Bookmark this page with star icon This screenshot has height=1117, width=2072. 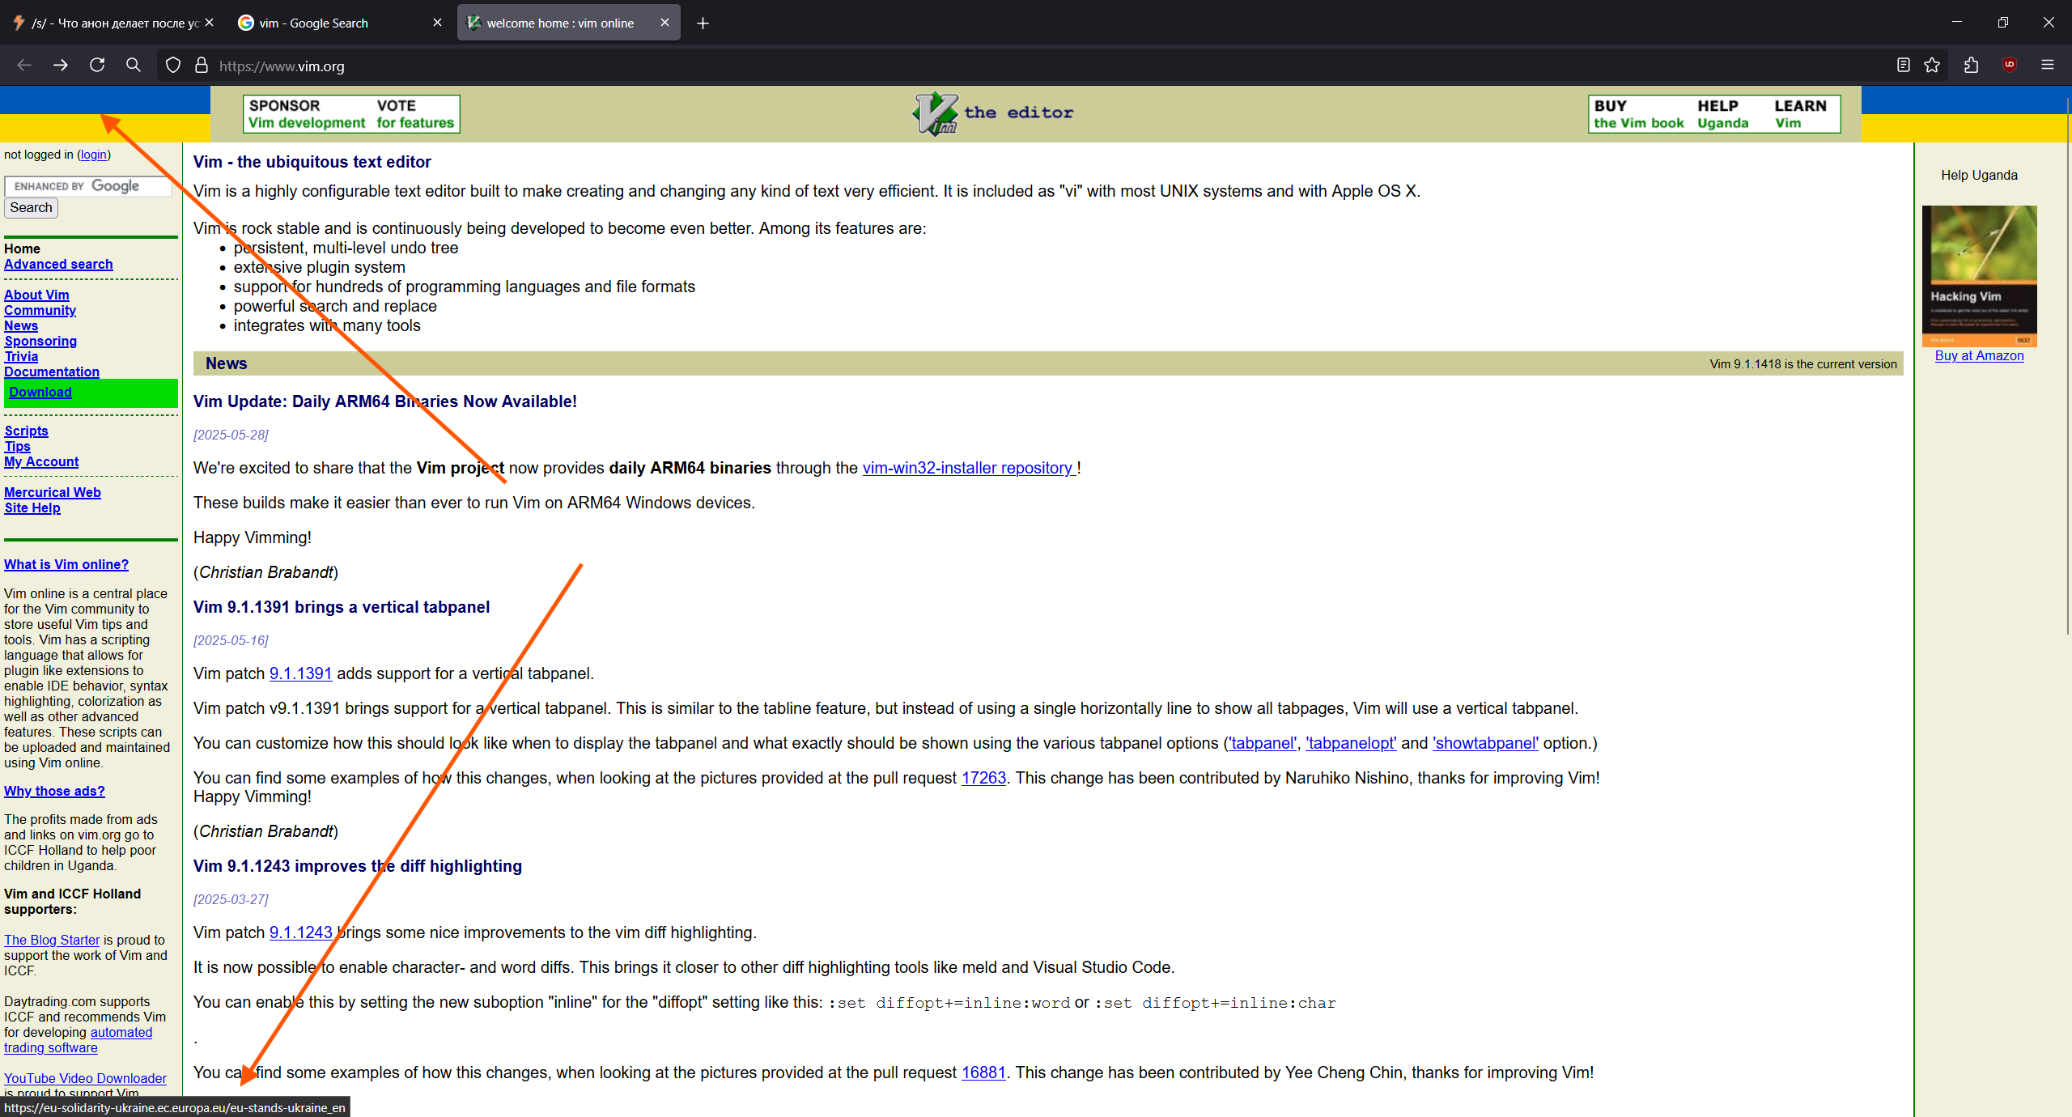tap(1932, 66)
